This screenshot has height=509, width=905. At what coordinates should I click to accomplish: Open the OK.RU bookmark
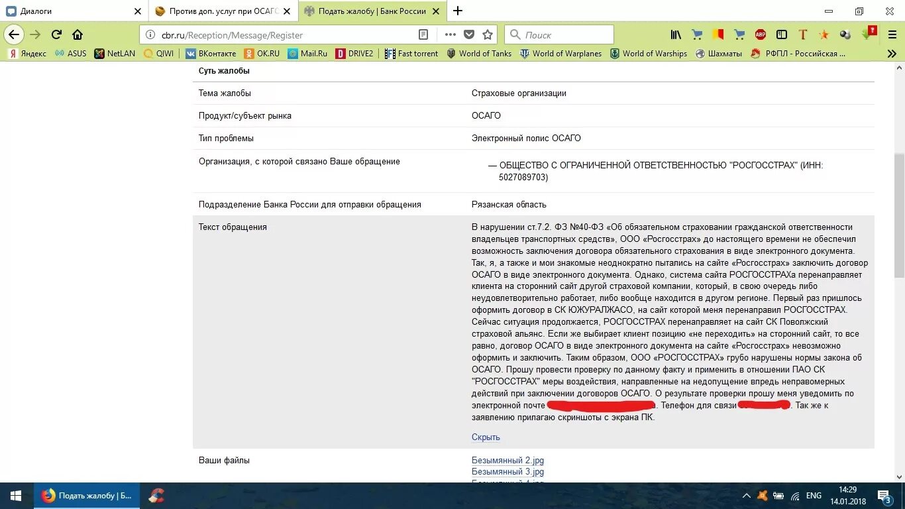(x=262, y=54)
